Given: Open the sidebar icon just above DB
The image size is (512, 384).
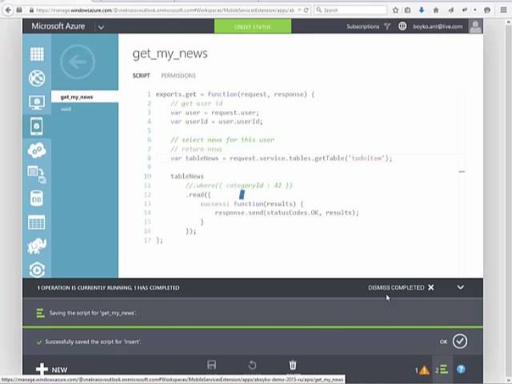Looking at the screenshot, I should (x=36, y=175).
